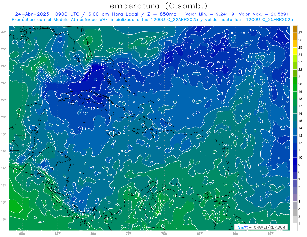Click the "80W" longitude axis label
Screen dimensions: 307x237
pyautogui.click(x=93, y=234)
